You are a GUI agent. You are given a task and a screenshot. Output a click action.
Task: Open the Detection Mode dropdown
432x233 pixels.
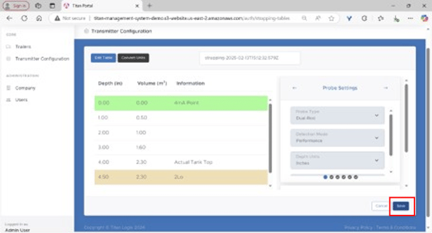(337, 138)
